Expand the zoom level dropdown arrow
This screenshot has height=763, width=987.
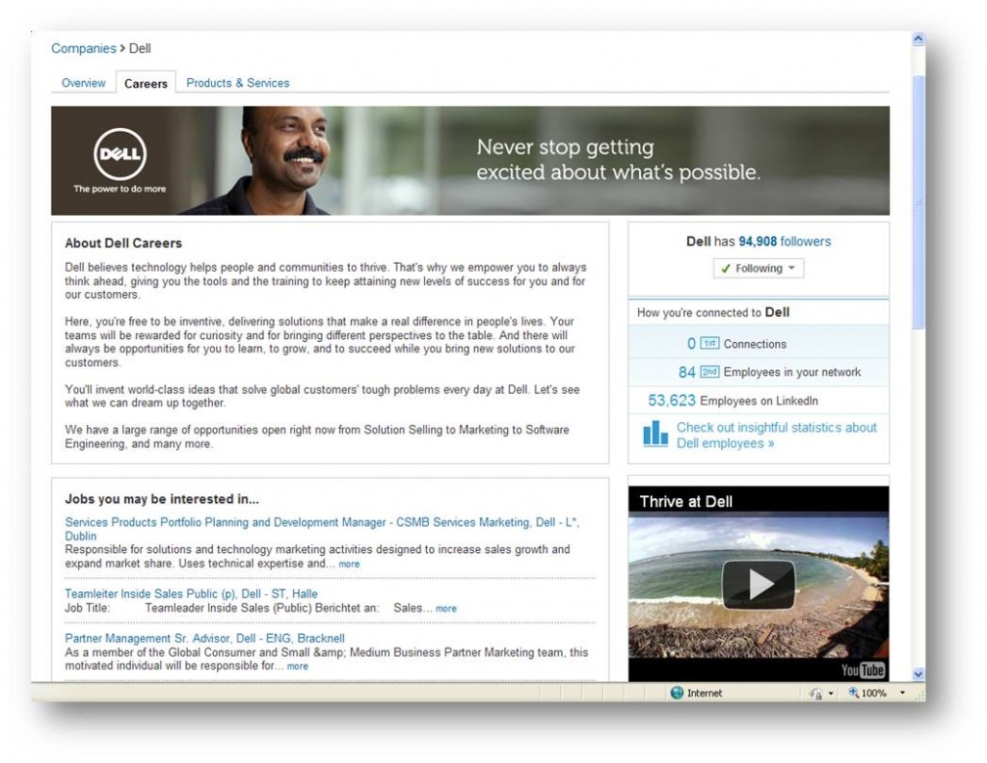pyautogui.click(x=902, y=694)
